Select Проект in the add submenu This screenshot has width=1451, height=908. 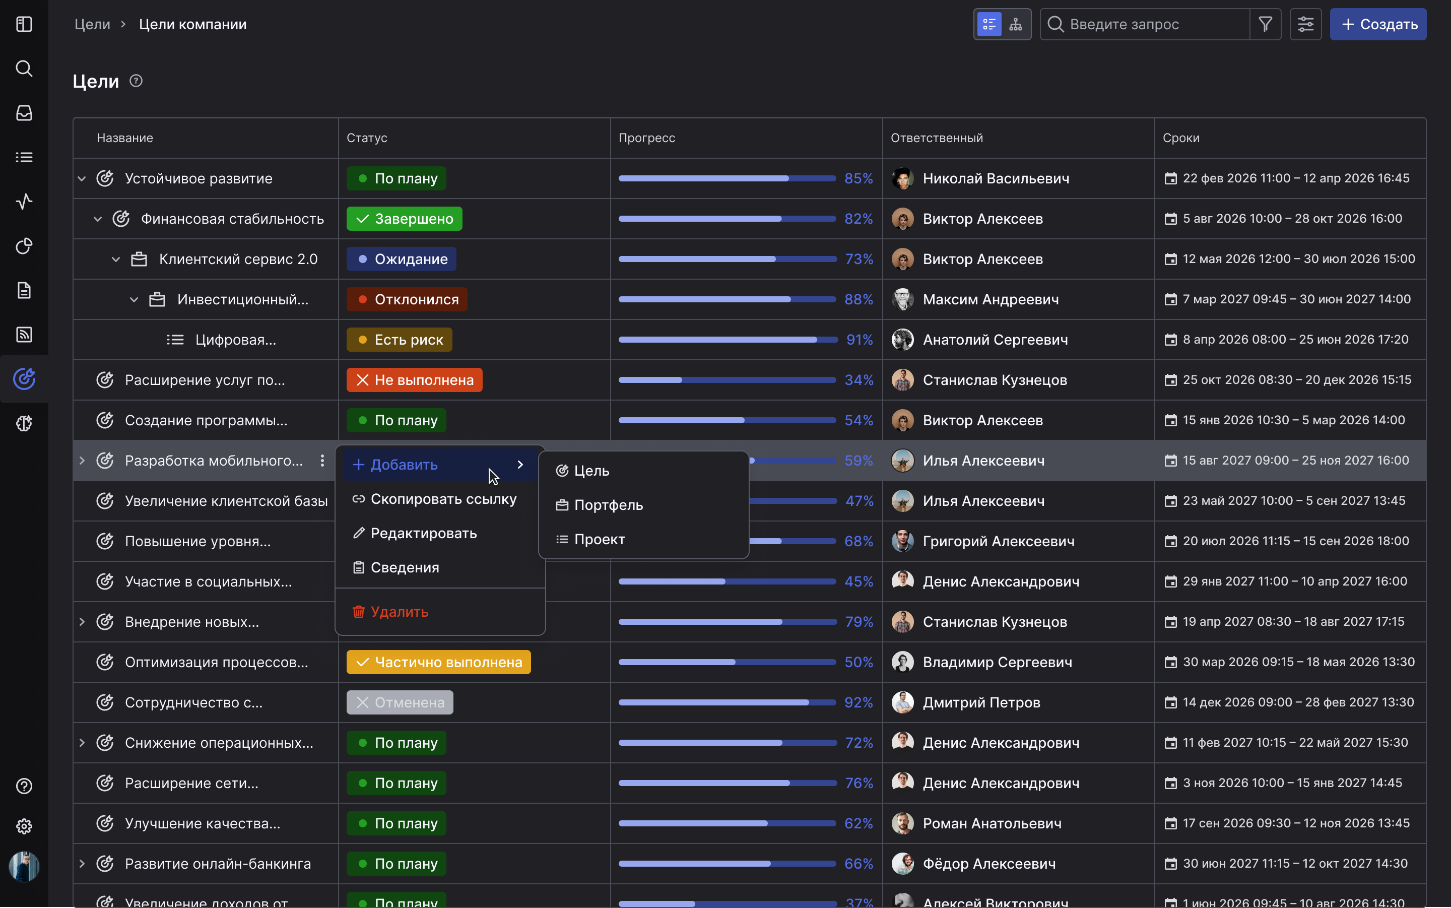[643, 539]
